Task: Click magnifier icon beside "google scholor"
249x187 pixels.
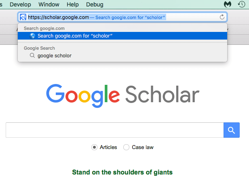Action: (x=32, y=56)
